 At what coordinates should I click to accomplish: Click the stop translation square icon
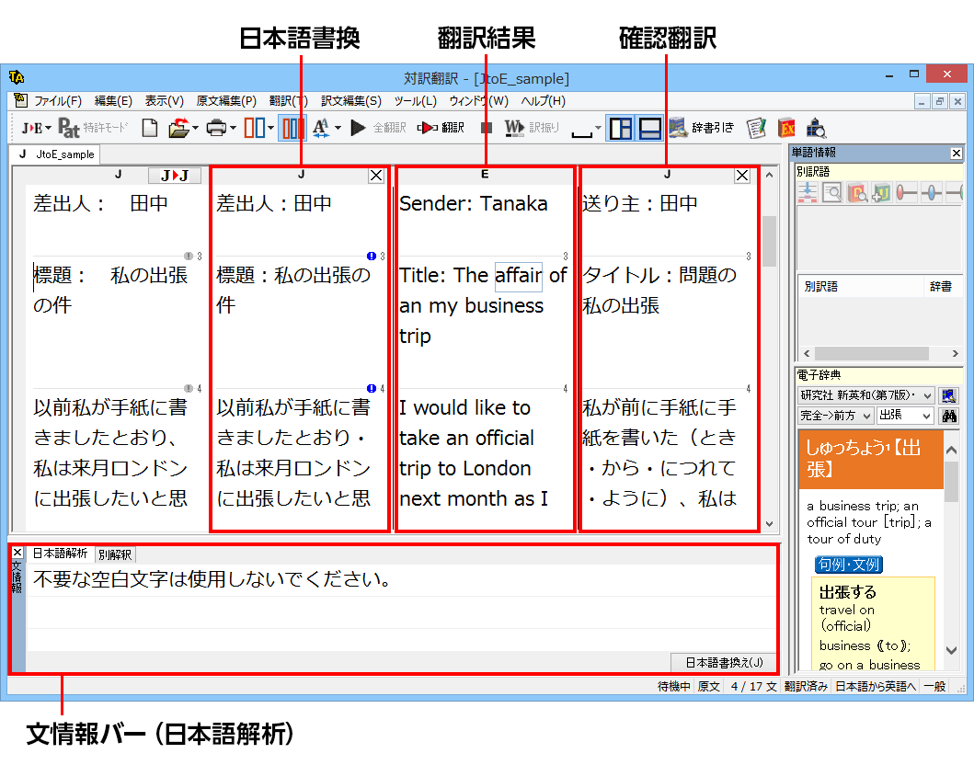(x=487, y=128)
